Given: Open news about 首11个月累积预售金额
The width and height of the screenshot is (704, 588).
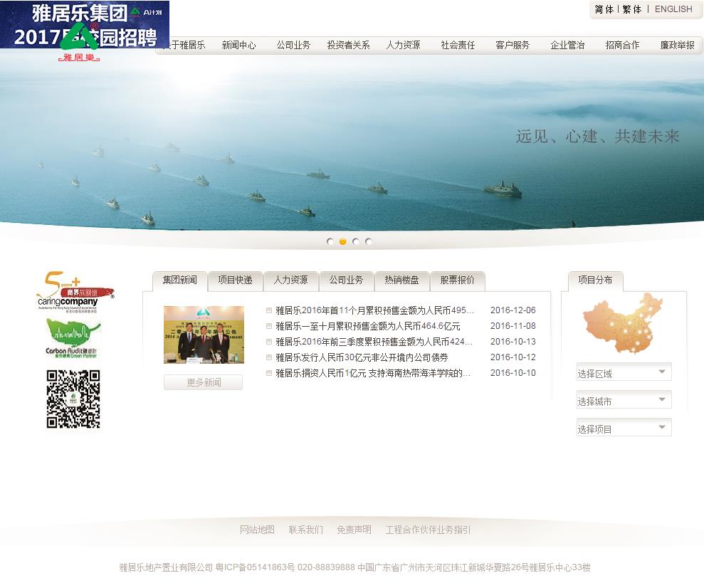Looking at the screenshot, I should pos(374,310).
